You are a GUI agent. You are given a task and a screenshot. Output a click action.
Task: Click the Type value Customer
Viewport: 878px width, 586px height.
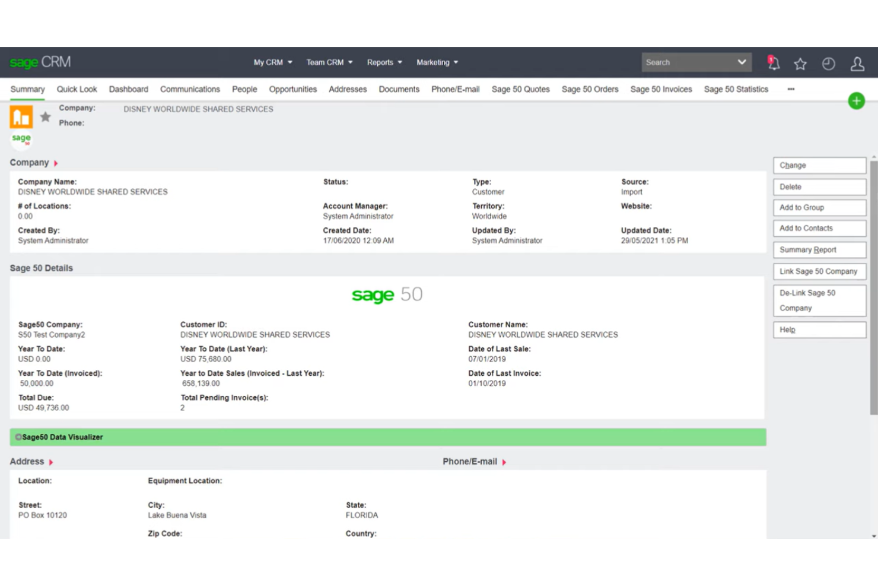click(x=488, y=192)
